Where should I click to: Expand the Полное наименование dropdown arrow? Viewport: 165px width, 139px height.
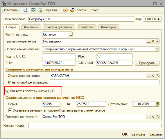coord(157,49)
